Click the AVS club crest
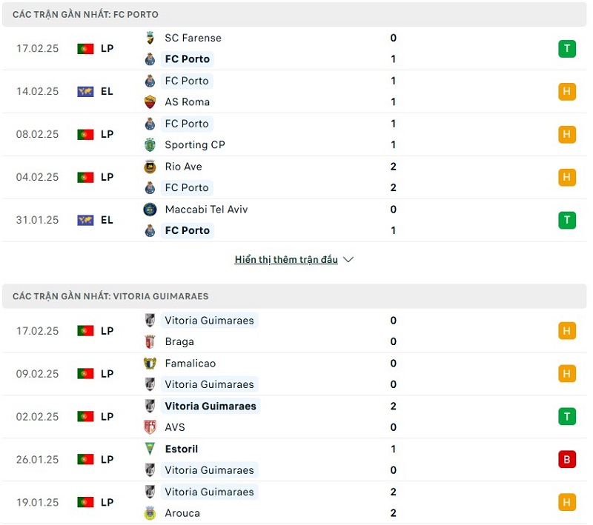 click(x=150, y=427)
